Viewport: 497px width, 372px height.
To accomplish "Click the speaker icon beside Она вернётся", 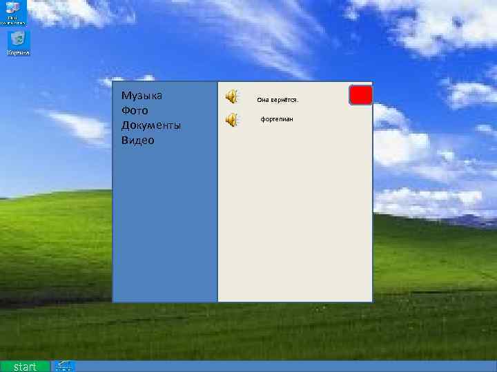I will coord(232,96).
